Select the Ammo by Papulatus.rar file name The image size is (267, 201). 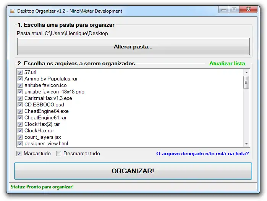coord(51,79)
